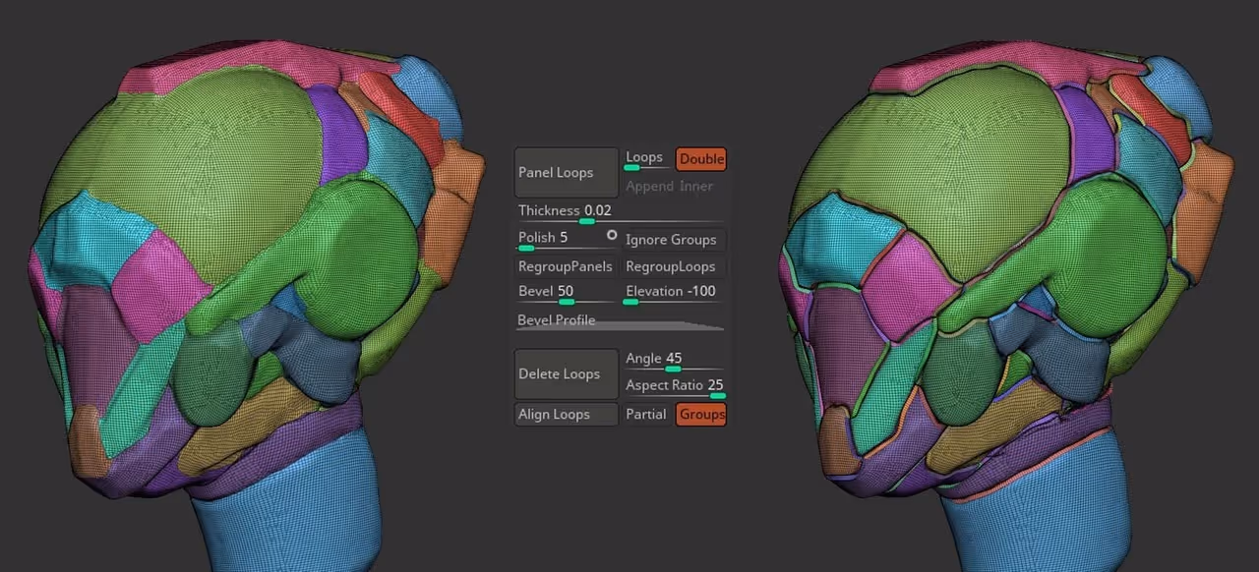Adjust the Aspect Ratio 25 slider

(x=674, y=387)
